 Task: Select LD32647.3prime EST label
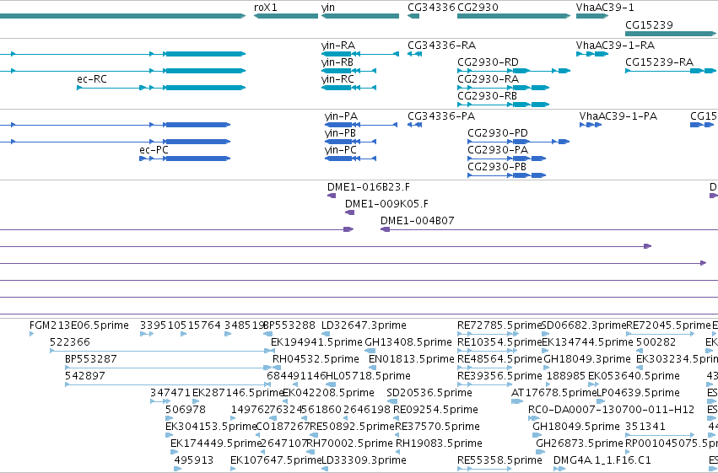point(364,325)
